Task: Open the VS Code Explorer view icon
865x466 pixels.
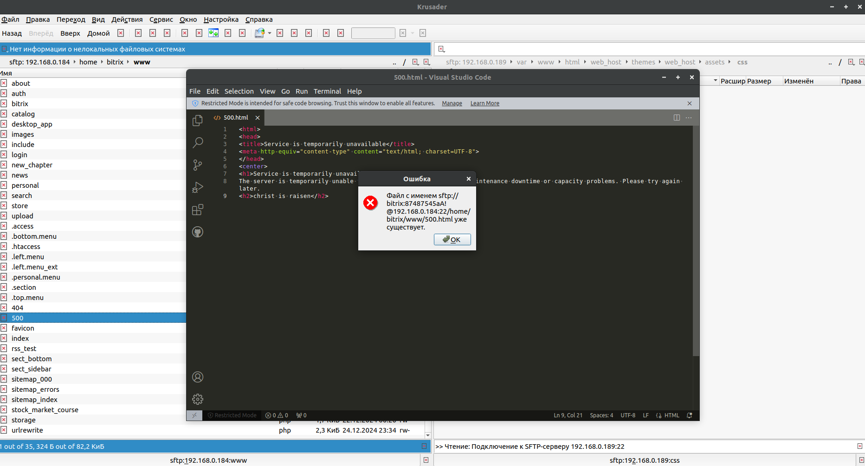Action: click(198, 121)
